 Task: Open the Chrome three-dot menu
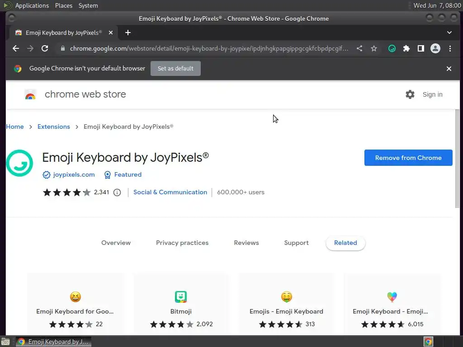(x=450, y=48)
